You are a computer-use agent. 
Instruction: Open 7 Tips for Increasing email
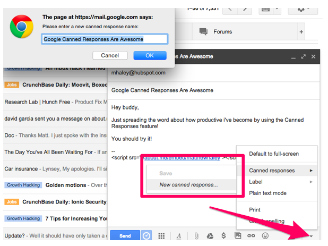tap(55, 218)
